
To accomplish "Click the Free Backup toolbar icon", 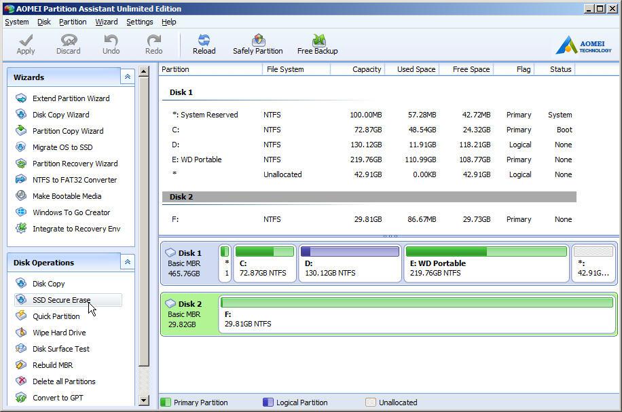I will coord(318,39).
